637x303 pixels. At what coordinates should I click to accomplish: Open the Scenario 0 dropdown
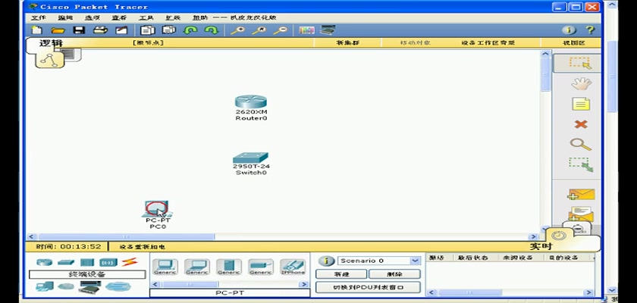[379, 261]
